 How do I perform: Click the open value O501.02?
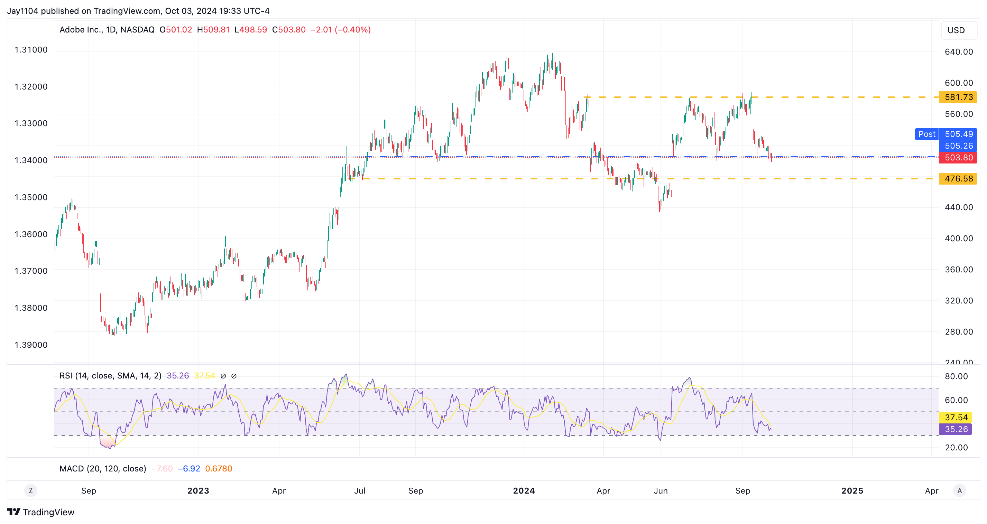pyautogui.click(x=176, y=29)
